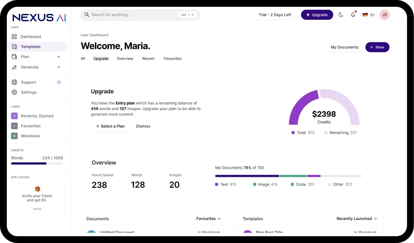Select the Templates sidebar icon
The width and height of the screenshot is (414, 243).
pyautogui.click(x=14, y=46)
